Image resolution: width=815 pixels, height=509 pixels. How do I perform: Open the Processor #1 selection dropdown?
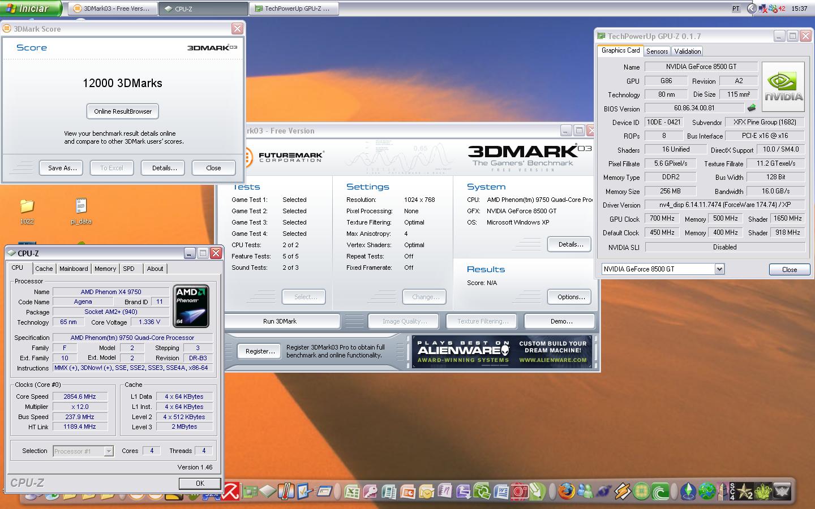pyautogui.click(x=108, y=451)
